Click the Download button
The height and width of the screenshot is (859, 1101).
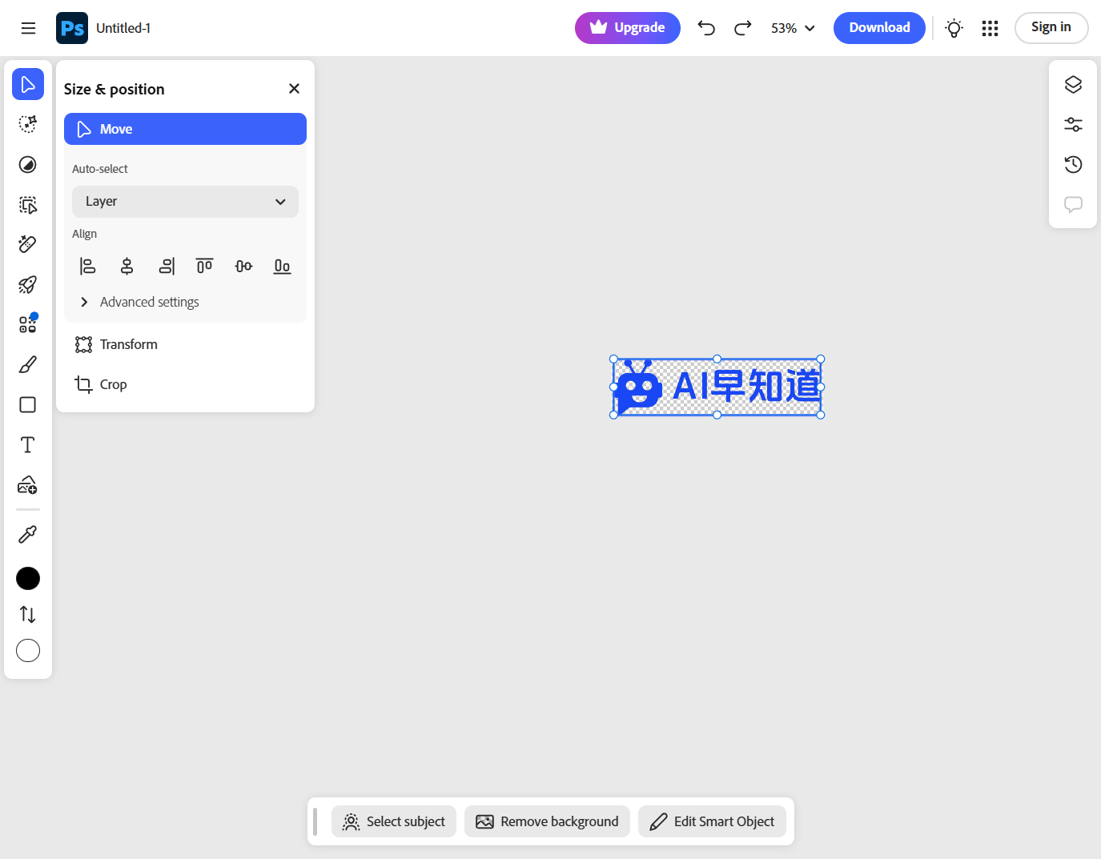(879, 28)
